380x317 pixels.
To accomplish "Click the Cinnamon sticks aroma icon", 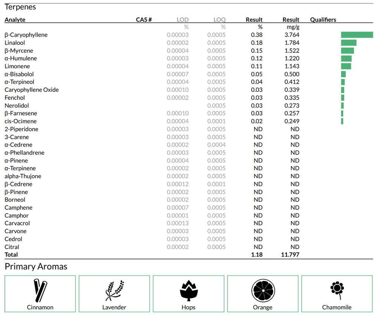I will point(40,290).
